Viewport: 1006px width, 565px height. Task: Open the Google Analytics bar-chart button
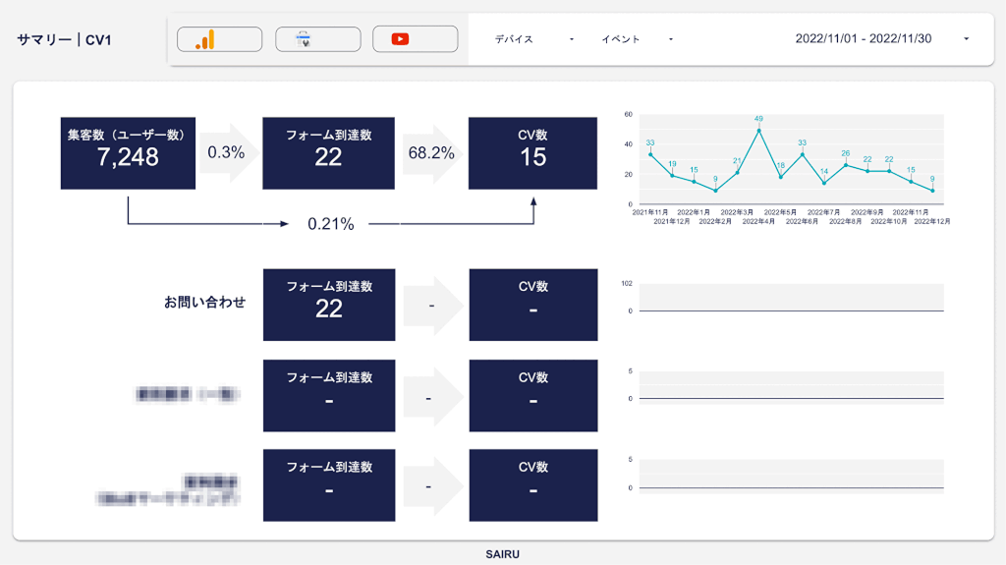219,39
